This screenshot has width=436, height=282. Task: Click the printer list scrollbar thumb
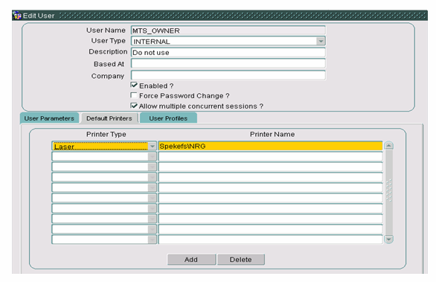click(x=388, y=190)
